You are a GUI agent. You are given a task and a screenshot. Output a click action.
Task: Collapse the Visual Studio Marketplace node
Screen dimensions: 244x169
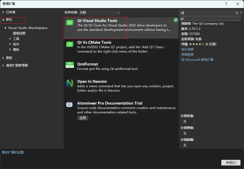(5, 28)
